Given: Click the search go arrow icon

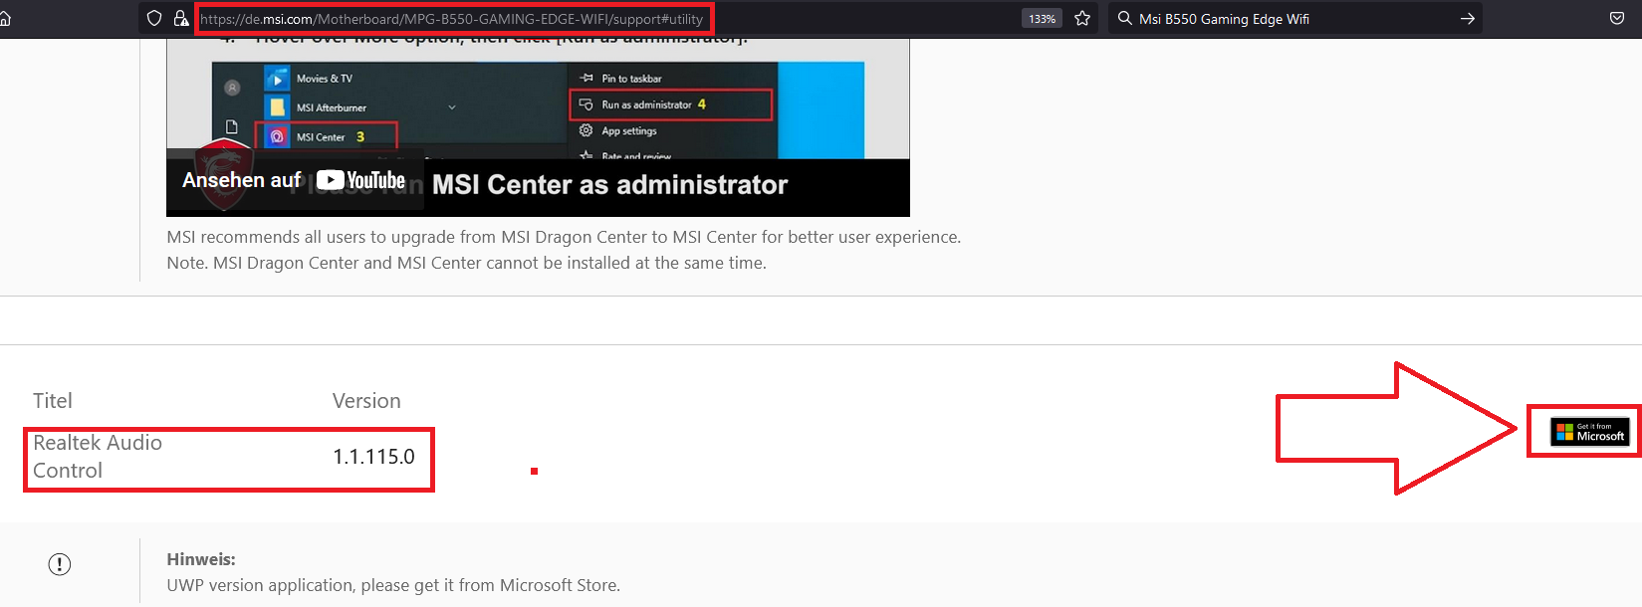Looking at the screenshot, I should [1467, 19].
